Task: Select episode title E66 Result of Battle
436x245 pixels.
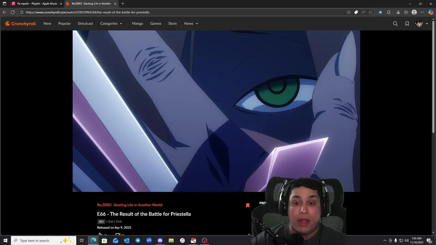Action: tap(144, 214)
